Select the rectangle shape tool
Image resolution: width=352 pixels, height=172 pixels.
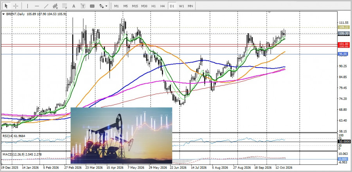click(92, 6)
